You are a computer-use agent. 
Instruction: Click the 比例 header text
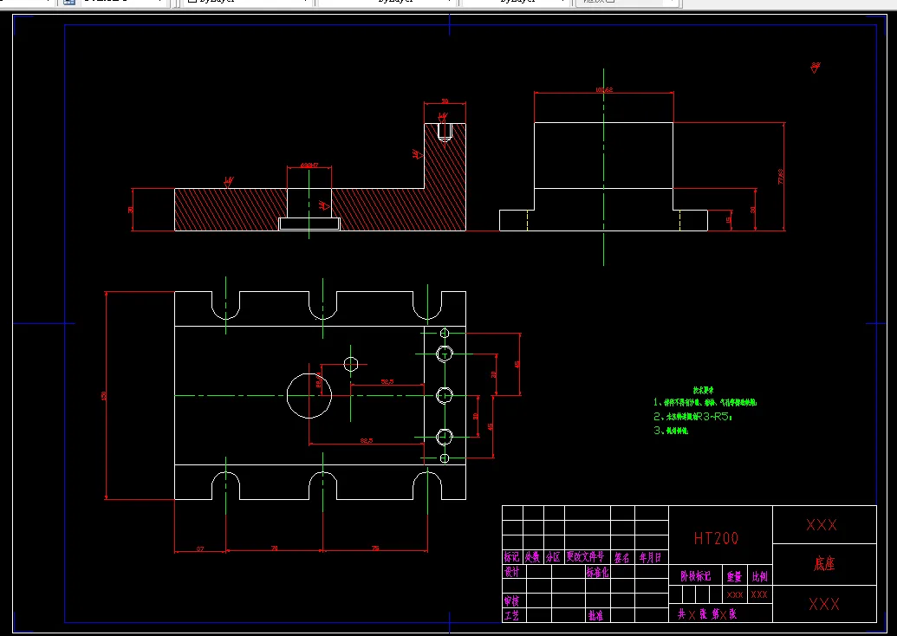tap(760, 577)
